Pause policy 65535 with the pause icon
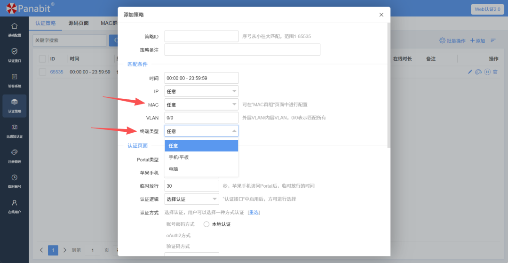Screen dimensions: 508x263 487,72
